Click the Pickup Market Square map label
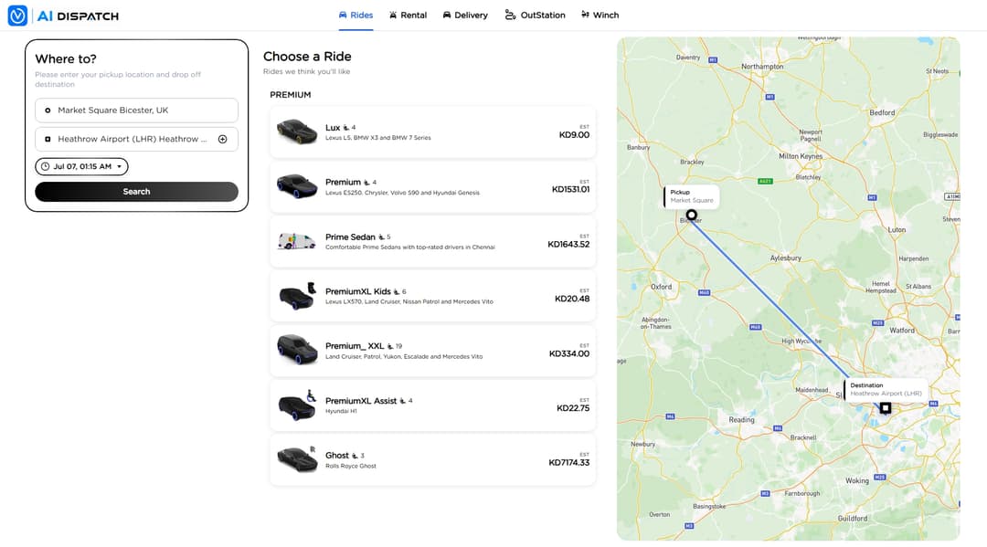987x547 pixels. point(691,196)
